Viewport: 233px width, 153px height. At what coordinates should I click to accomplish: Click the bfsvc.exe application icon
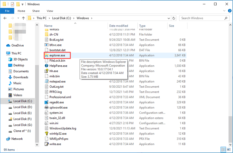(x=47, y=45)
